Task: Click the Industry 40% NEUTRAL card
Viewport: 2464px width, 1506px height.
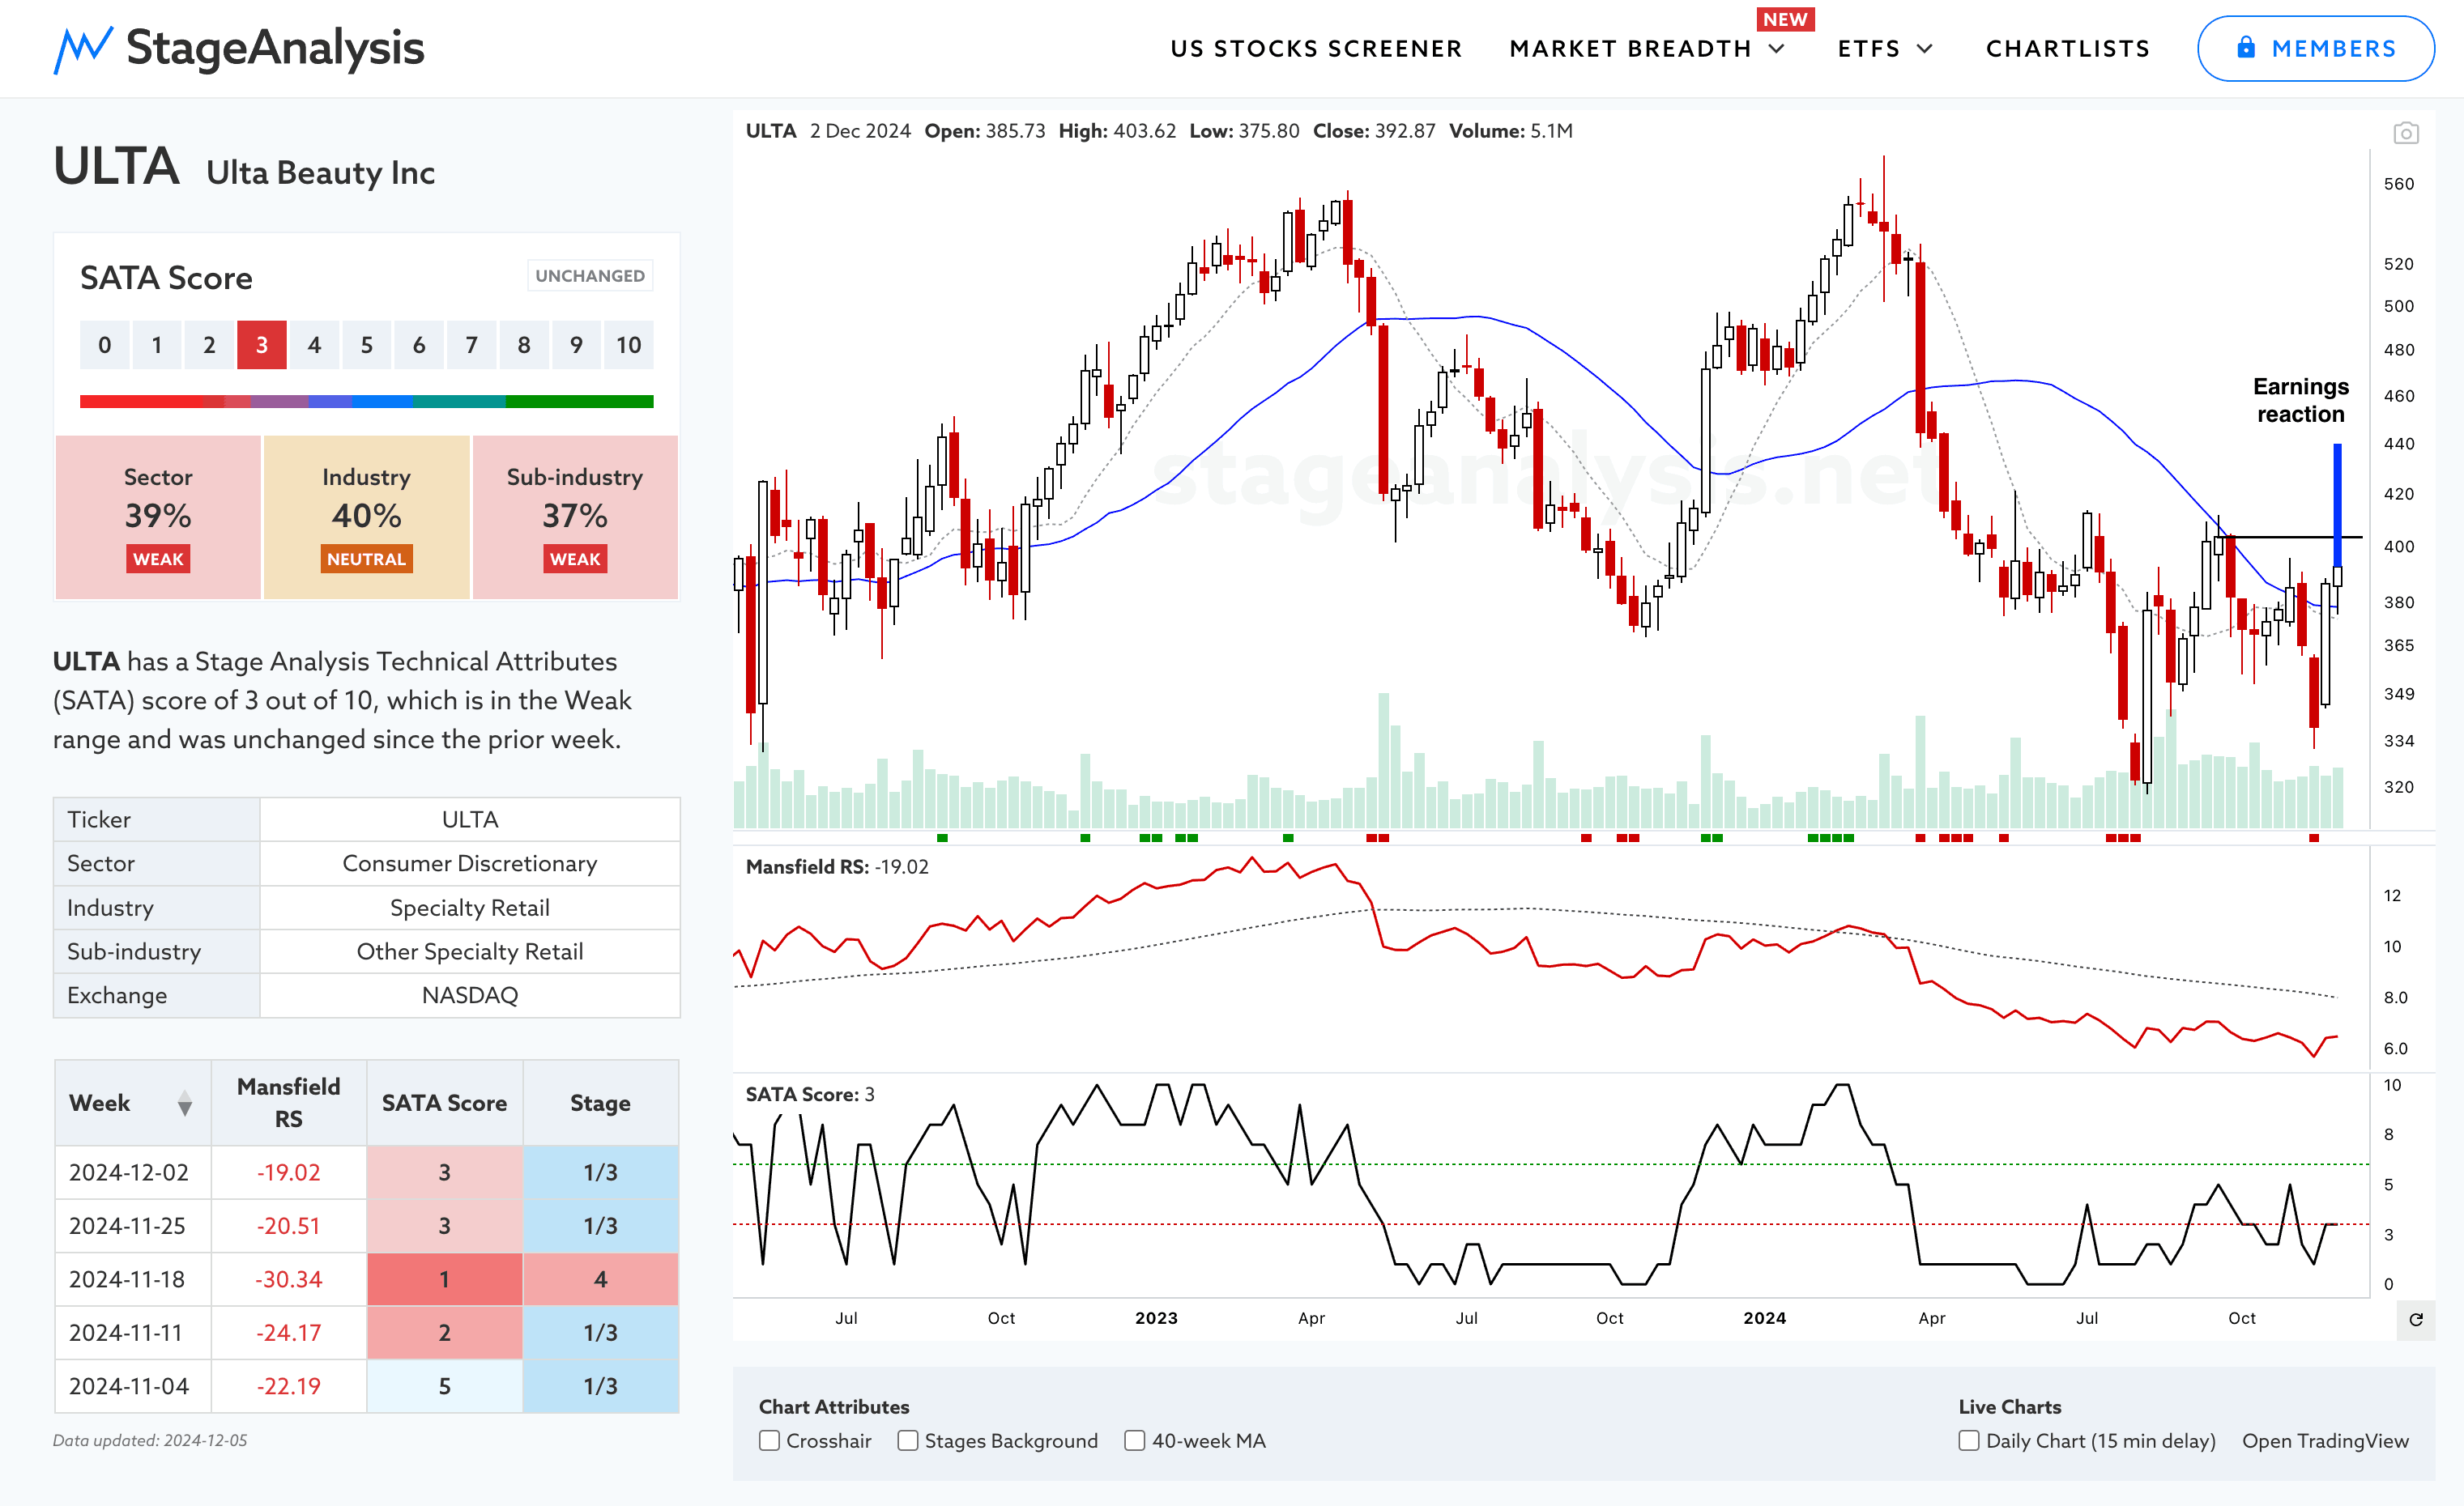Action: click(x=366, y=517)
